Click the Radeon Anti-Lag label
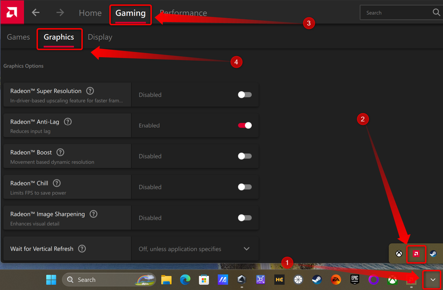This screenshot has width=443, height=290. tap(35, 122)
